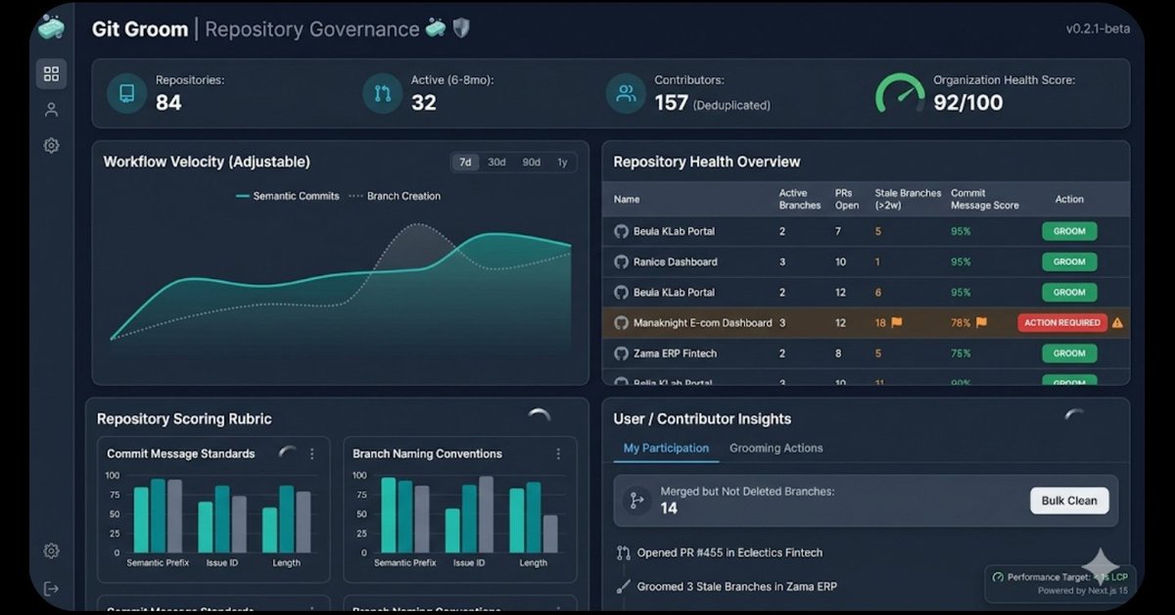
Task: Sort by Commit Message Score column header
Action: coord(984,199)
